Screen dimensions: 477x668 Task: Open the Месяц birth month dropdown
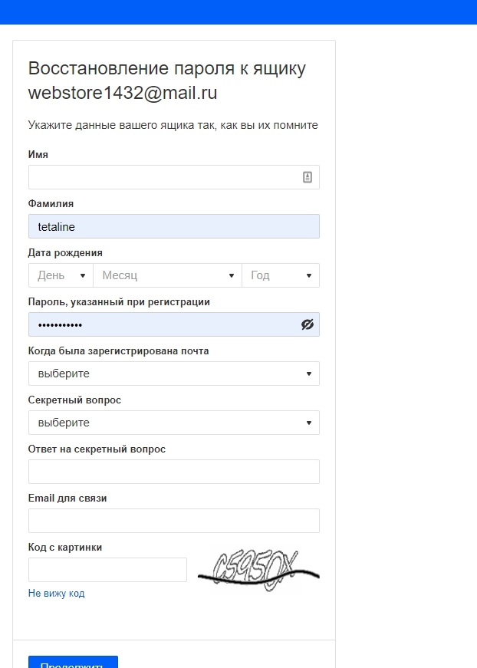[167, 275]
